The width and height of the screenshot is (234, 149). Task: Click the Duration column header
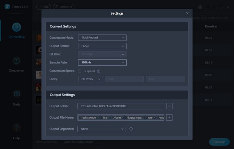(211, 26)
